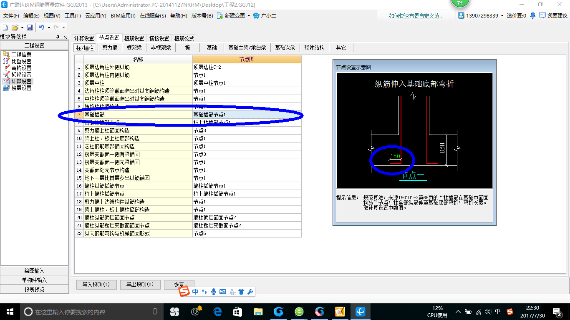Viewport: 570px width, 320px height.
Task: Click the Redo arrow icon
Action: (56, 27)
